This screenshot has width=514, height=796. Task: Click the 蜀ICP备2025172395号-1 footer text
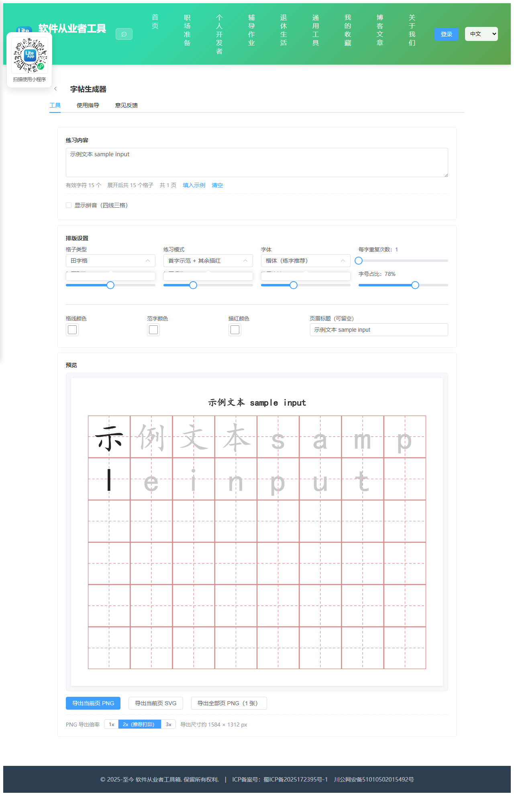[x=296, y=780]
